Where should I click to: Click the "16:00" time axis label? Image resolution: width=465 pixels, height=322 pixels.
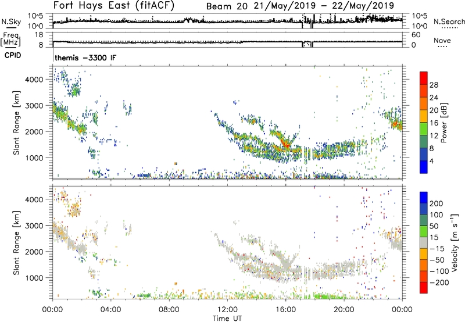pyautogui.click(x=285, y=310)
